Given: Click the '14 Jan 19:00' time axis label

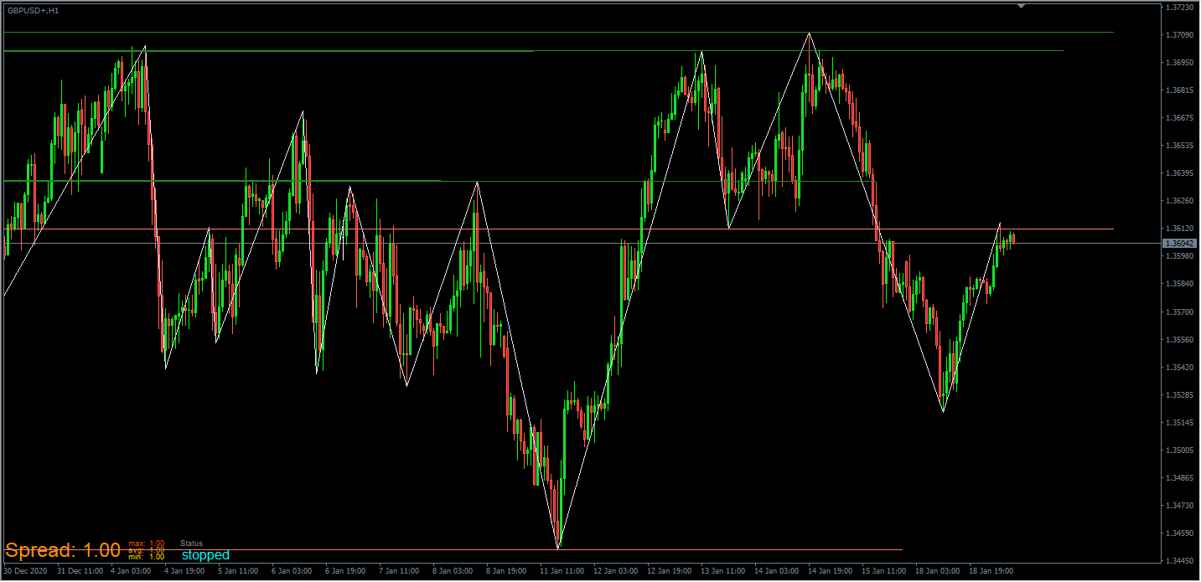Looking at the screenshot, I should click(830, 571).
